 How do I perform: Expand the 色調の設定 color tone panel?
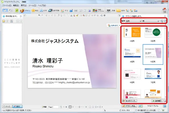[114, 25]
